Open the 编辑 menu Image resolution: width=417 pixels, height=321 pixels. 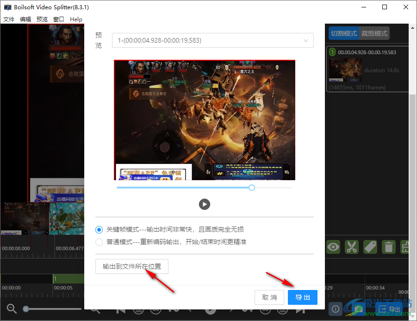coord(25,19)
